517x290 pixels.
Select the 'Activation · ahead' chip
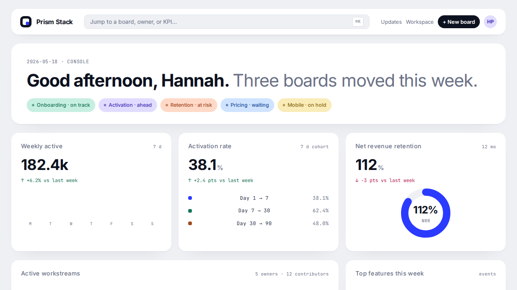click(128, 105)
